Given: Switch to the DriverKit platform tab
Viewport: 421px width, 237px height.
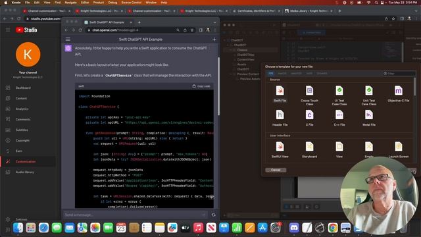Looking at the screenshot, I should pos(322,73).
